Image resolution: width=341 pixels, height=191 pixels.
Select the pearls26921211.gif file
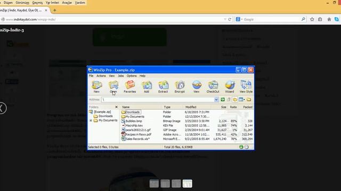187,130
